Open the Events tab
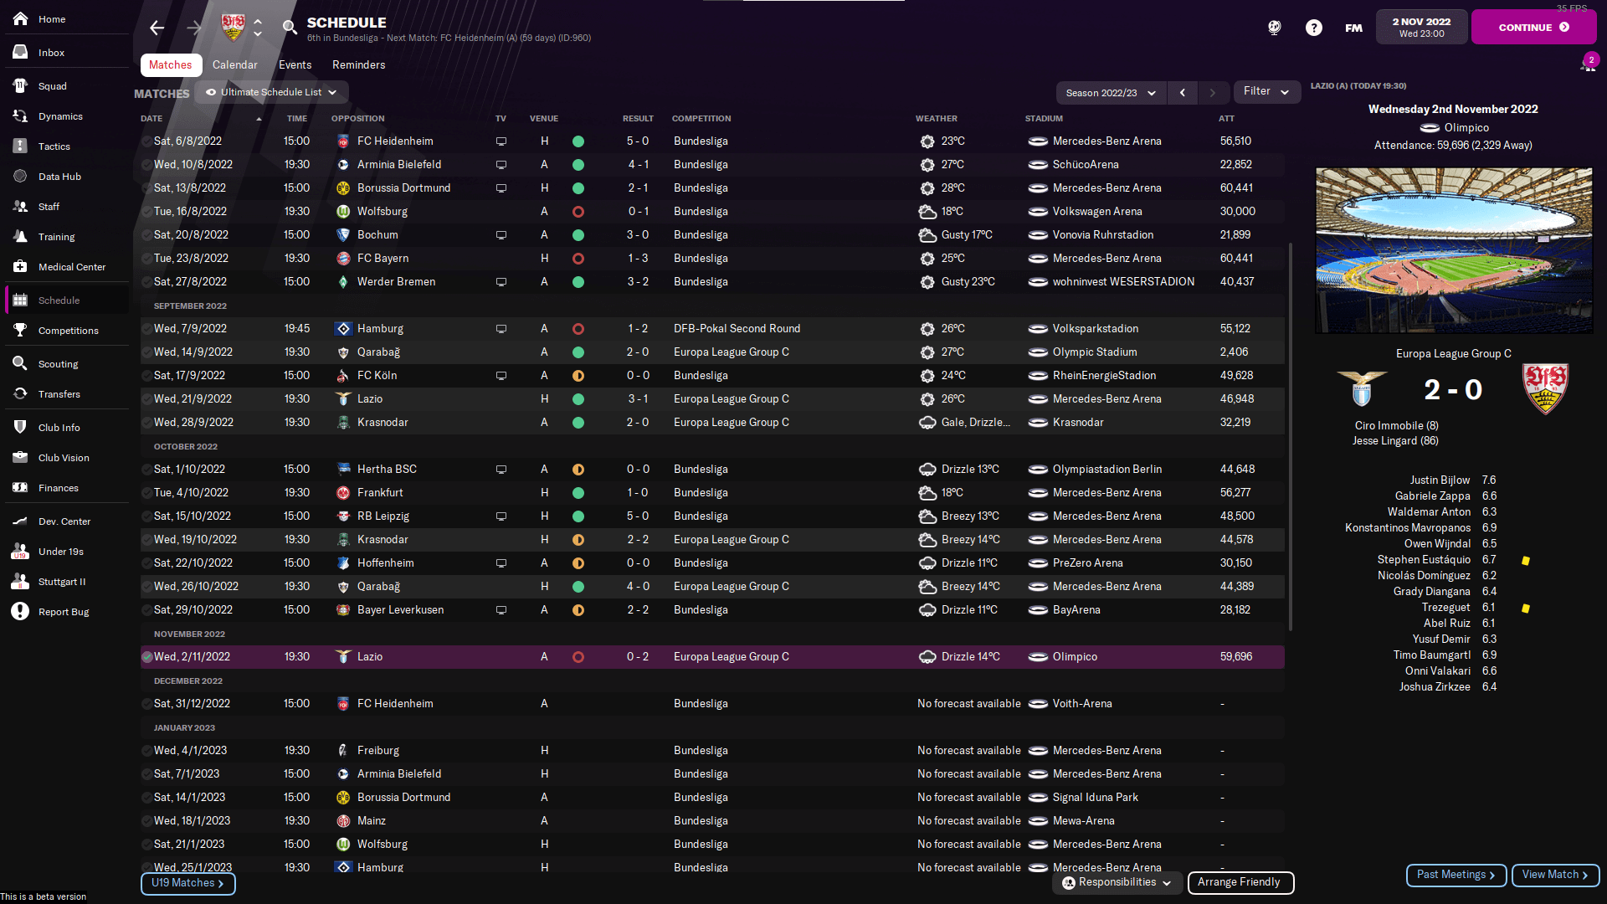 [x=295, y=64]
